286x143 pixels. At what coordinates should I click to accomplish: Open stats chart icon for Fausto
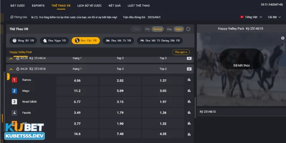pyautogui.click(x=189, y=113)
